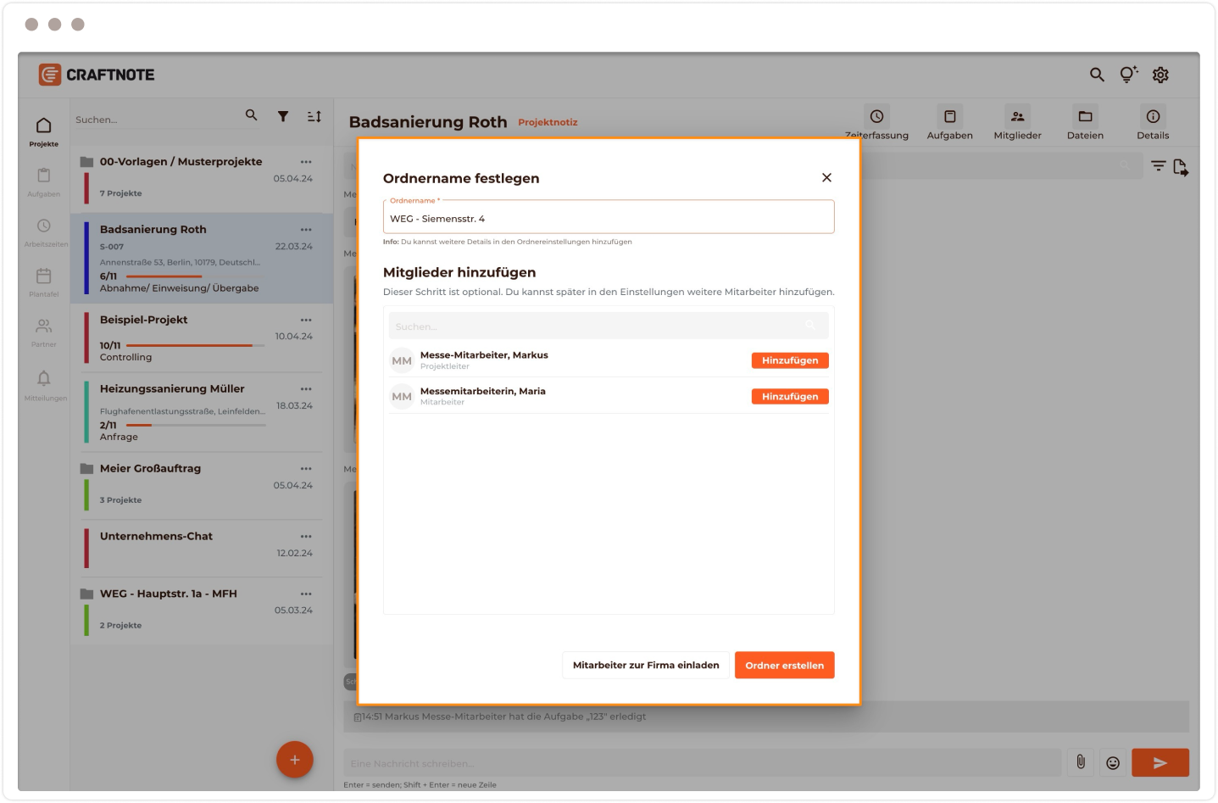Open the settings gear icon in top bar
The width and height of the screenshot is (1218, 803).
coord(1160,75)
